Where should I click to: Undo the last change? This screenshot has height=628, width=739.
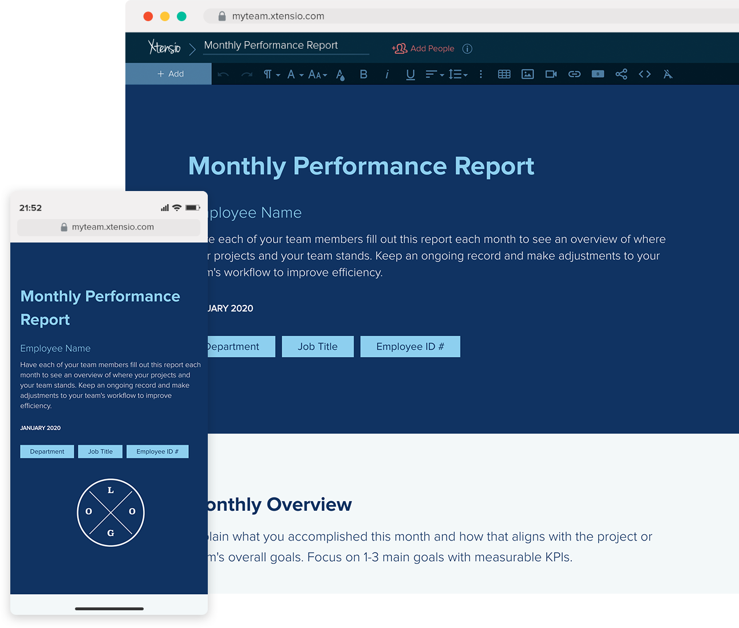[223, 74]
